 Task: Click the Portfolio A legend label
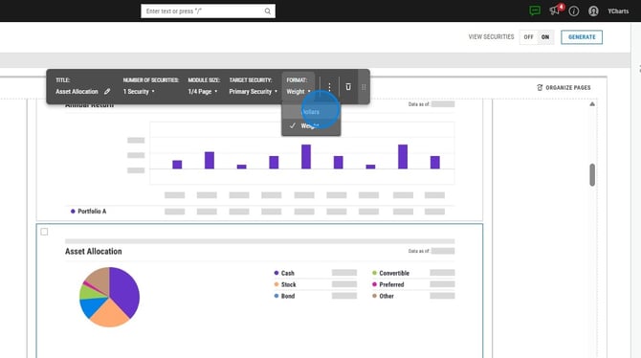(92, 212)
